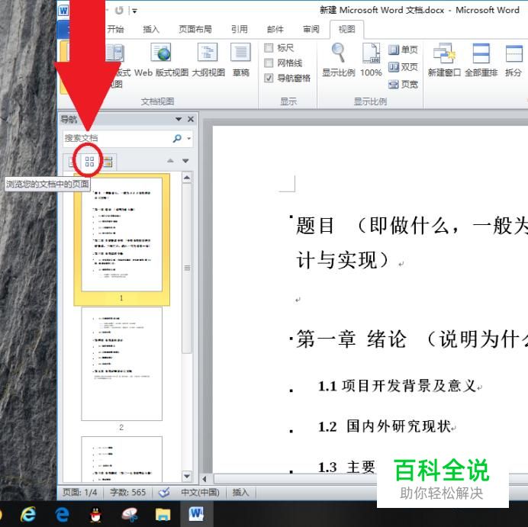
Task: Open navigation pane options dropdown arrow
Action: point(179,119)
